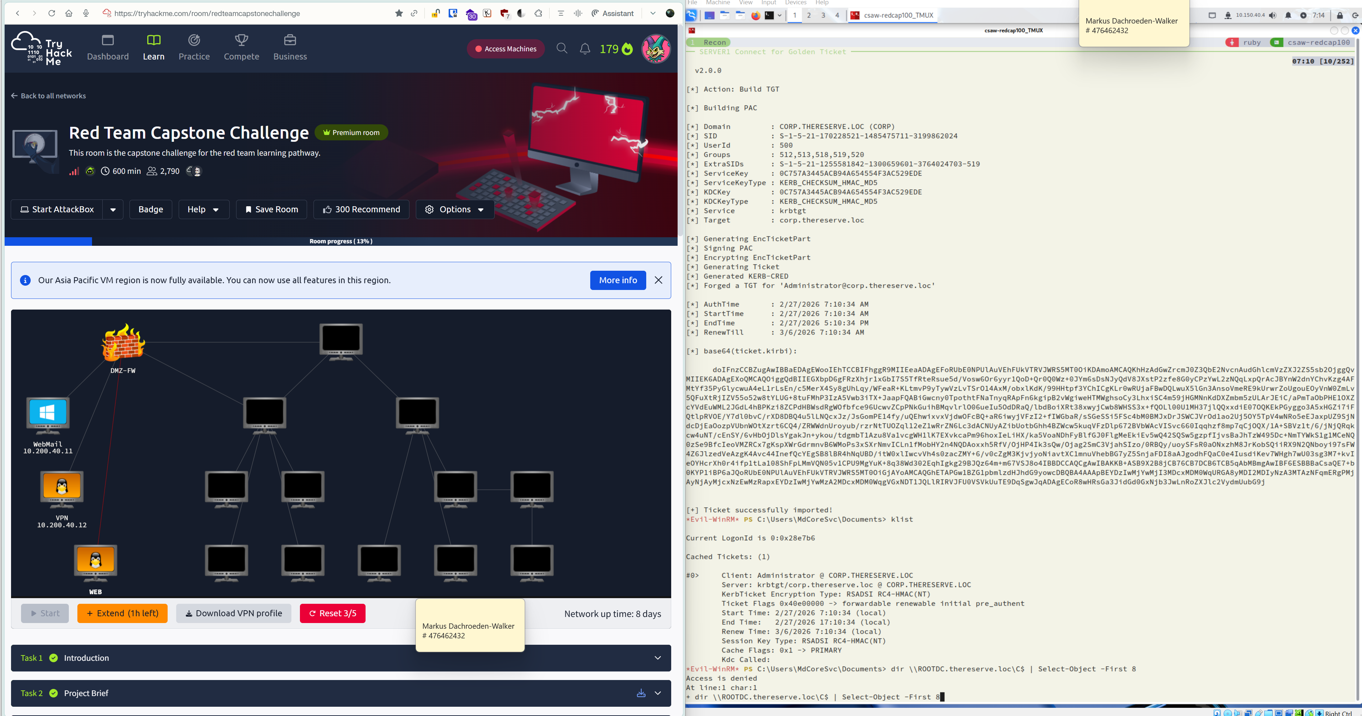Open the notifications bell on TryHackMe

[585, 49]
